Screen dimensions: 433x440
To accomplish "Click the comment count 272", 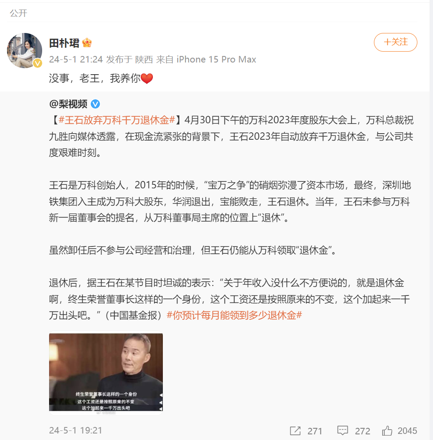I will 363,431.
